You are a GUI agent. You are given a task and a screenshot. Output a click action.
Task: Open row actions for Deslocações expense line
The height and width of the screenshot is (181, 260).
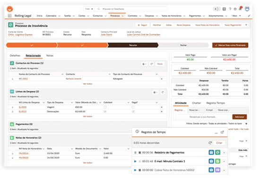click(162, 112)
